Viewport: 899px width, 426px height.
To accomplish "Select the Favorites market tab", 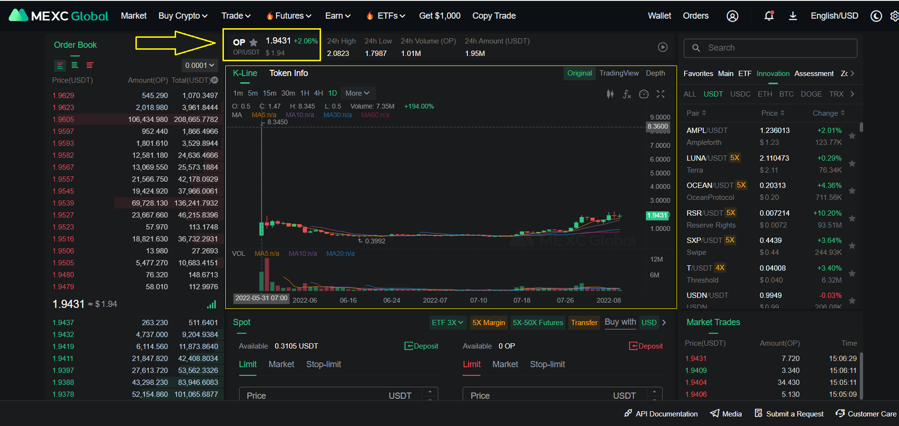I will 698,74.
